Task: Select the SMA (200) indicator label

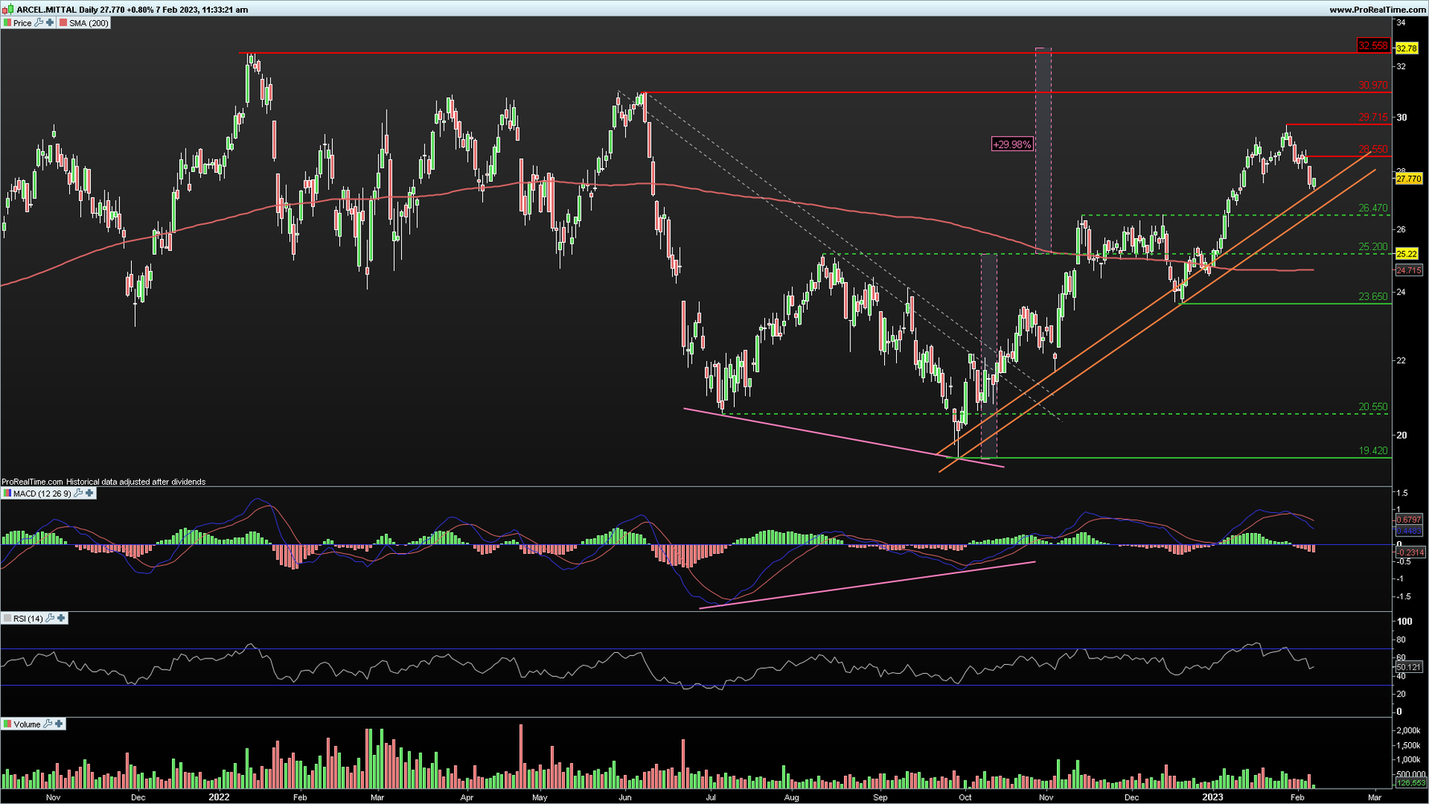Action: 88,23
